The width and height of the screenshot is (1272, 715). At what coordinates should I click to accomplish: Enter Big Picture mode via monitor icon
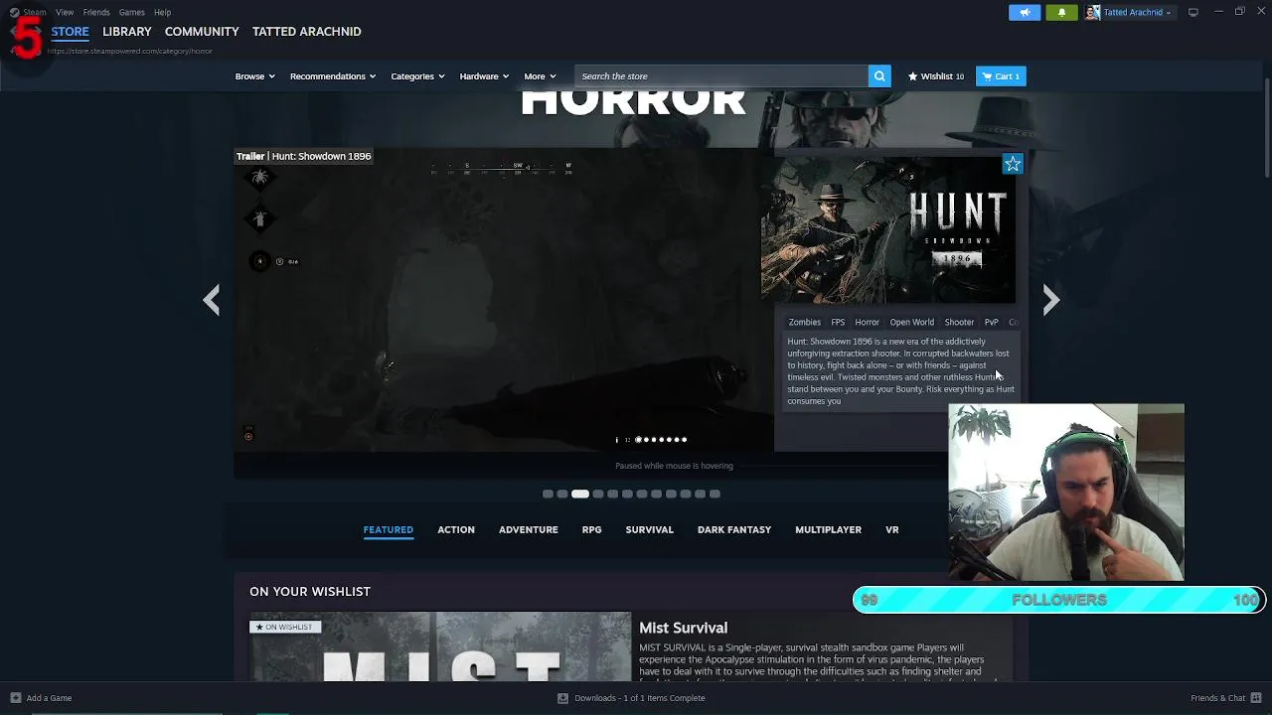[x=1193, y=12]
